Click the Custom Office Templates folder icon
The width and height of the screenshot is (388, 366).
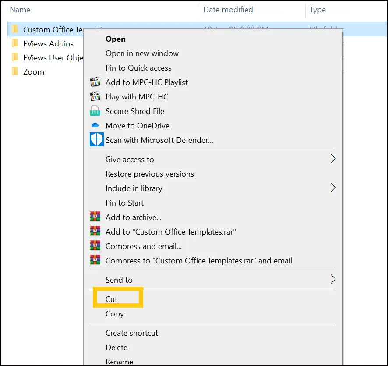(x=15, y=29)
